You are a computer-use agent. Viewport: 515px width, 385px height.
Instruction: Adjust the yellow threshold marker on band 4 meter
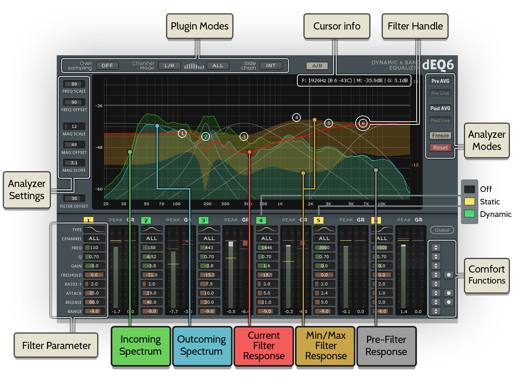click(x=288, y=261)
